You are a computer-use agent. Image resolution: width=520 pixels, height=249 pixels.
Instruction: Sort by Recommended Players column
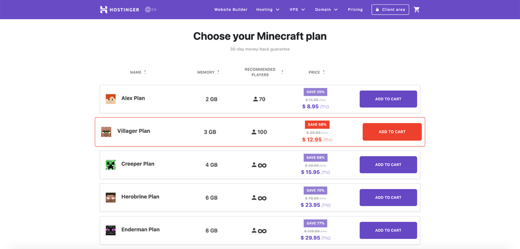pos(264,72)
